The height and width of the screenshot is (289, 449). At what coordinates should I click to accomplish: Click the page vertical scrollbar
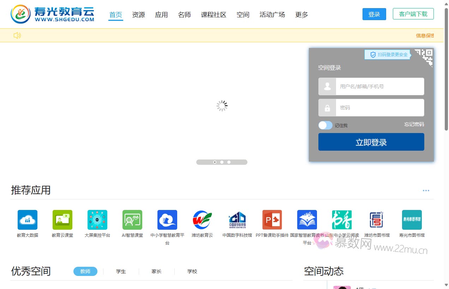coord(446,71)
